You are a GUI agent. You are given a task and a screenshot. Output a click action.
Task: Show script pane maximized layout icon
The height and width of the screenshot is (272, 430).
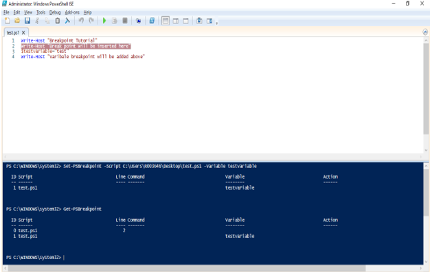[x=185, y=21]
